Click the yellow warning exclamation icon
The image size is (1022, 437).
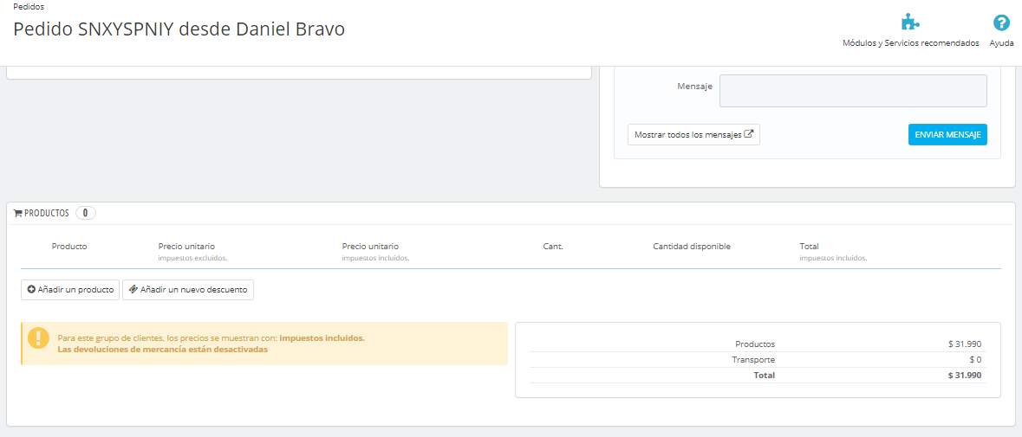click(38, 339)
